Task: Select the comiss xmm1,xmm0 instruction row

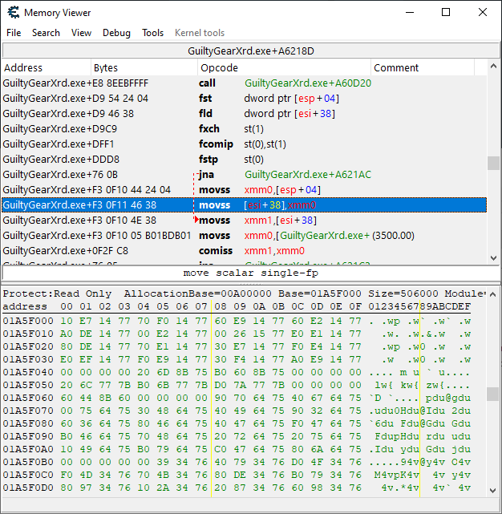Action: coord(241,251)
